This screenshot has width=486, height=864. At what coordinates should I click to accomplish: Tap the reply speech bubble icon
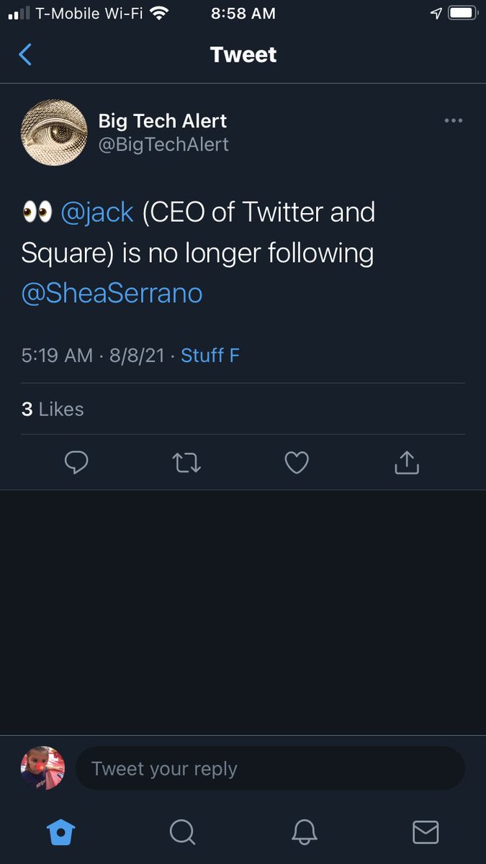(76, 462)
